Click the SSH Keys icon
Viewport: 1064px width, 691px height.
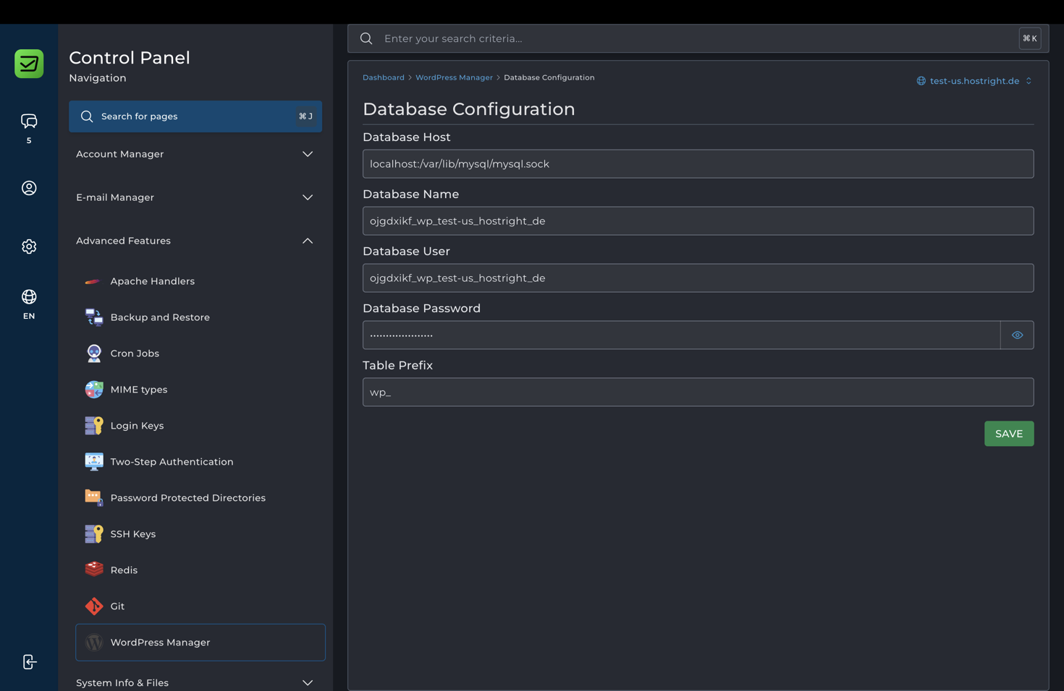point(93,534)
